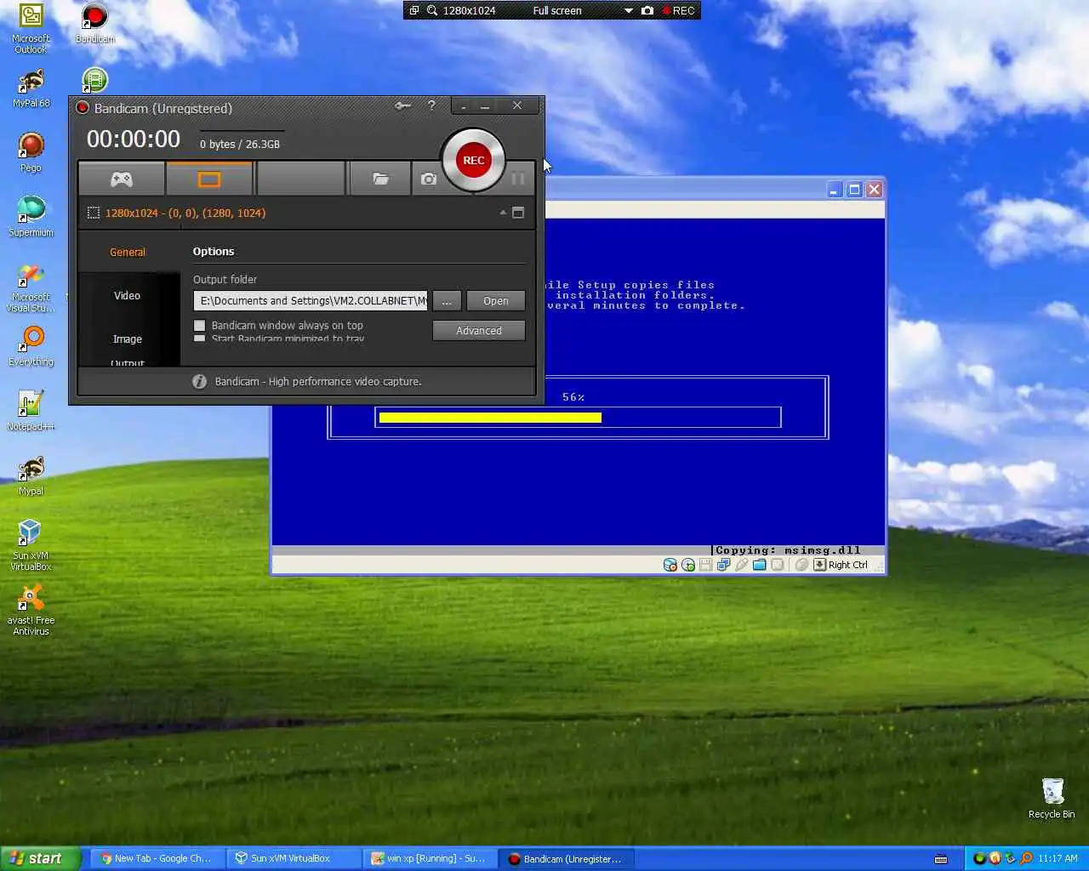Start recording with the big red REC button

pyautogui.click(x=473, y=160)
